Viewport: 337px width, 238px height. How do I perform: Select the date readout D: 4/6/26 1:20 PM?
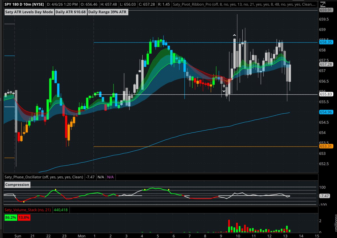click(62, 4)
